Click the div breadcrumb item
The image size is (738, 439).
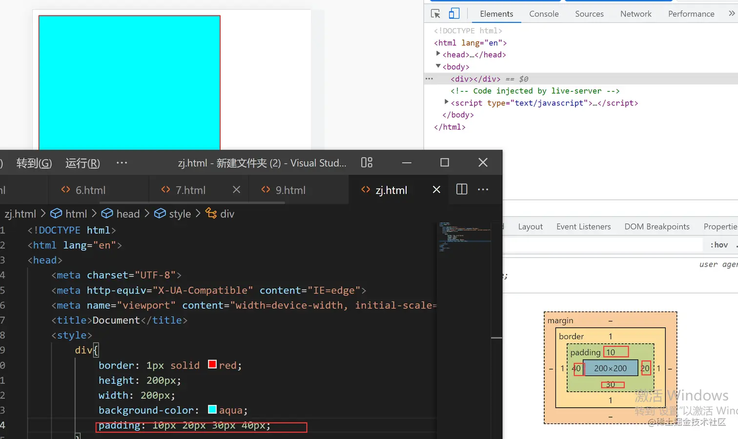tap(220, 214)
